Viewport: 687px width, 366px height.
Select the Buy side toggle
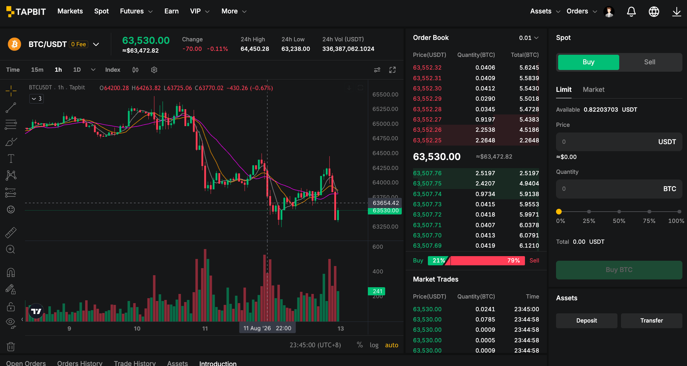[x=589, y=62]
